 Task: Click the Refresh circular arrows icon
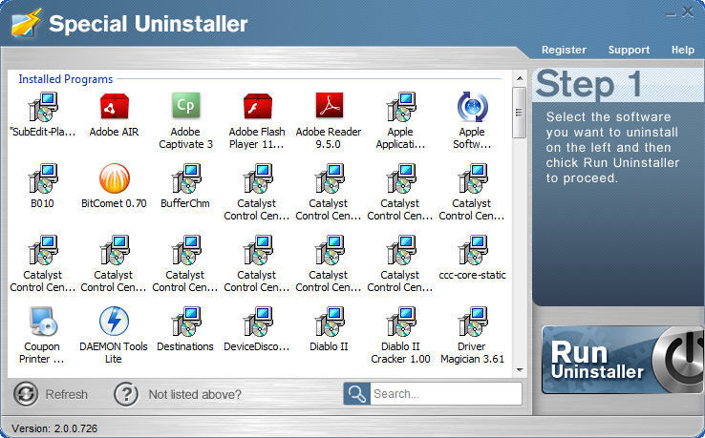tap(26, 394)
